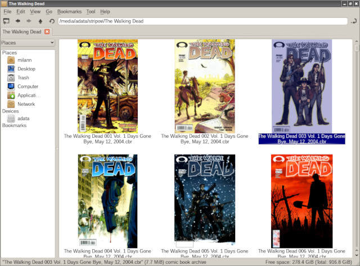Close The Walking Dead tab

(47, 32)
